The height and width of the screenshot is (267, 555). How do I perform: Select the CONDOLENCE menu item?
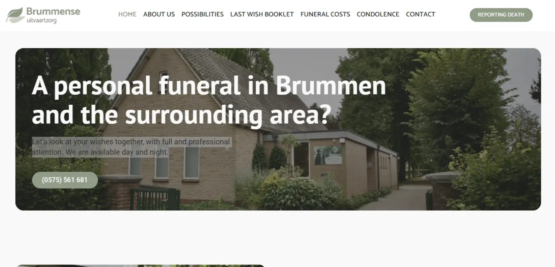tap(378, 14)
